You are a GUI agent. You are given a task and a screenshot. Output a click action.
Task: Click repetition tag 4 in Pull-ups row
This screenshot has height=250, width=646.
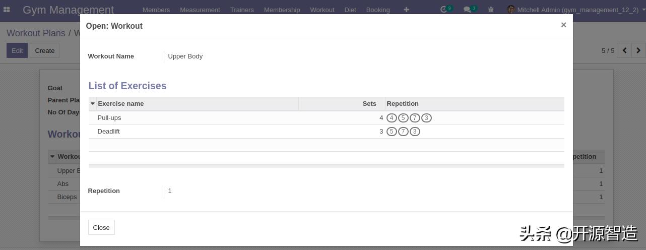[x=392, y=118]
